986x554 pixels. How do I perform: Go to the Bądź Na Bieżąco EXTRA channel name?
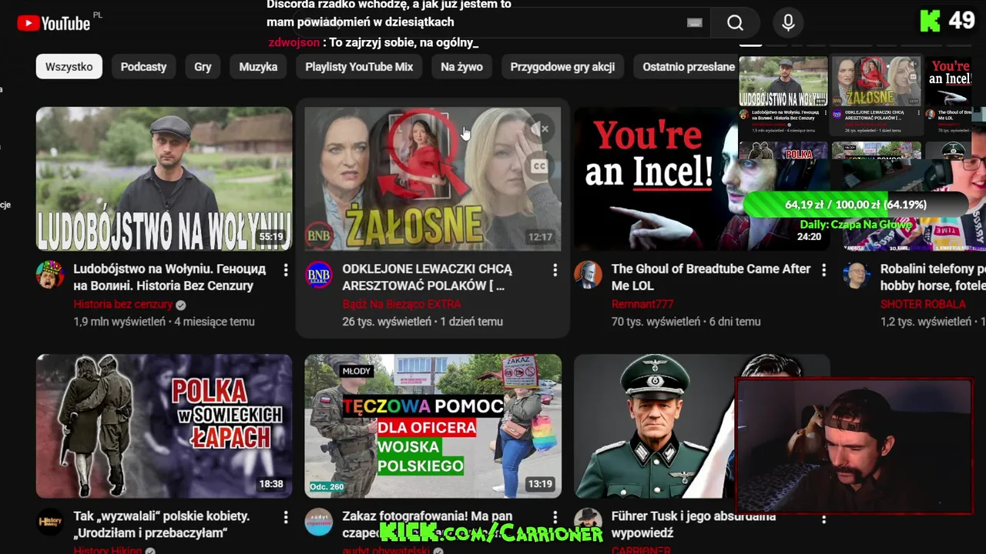pyautogui.click(x=401, y=305)
